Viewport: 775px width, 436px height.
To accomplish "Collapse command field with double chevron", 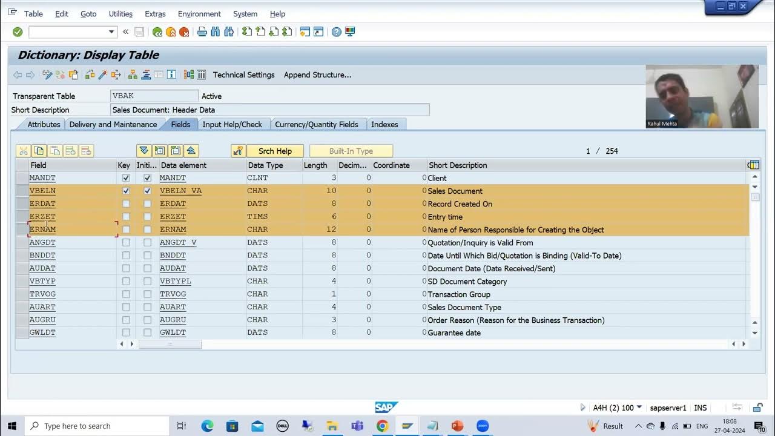I will pyautogui.click(x=126, y=31).
